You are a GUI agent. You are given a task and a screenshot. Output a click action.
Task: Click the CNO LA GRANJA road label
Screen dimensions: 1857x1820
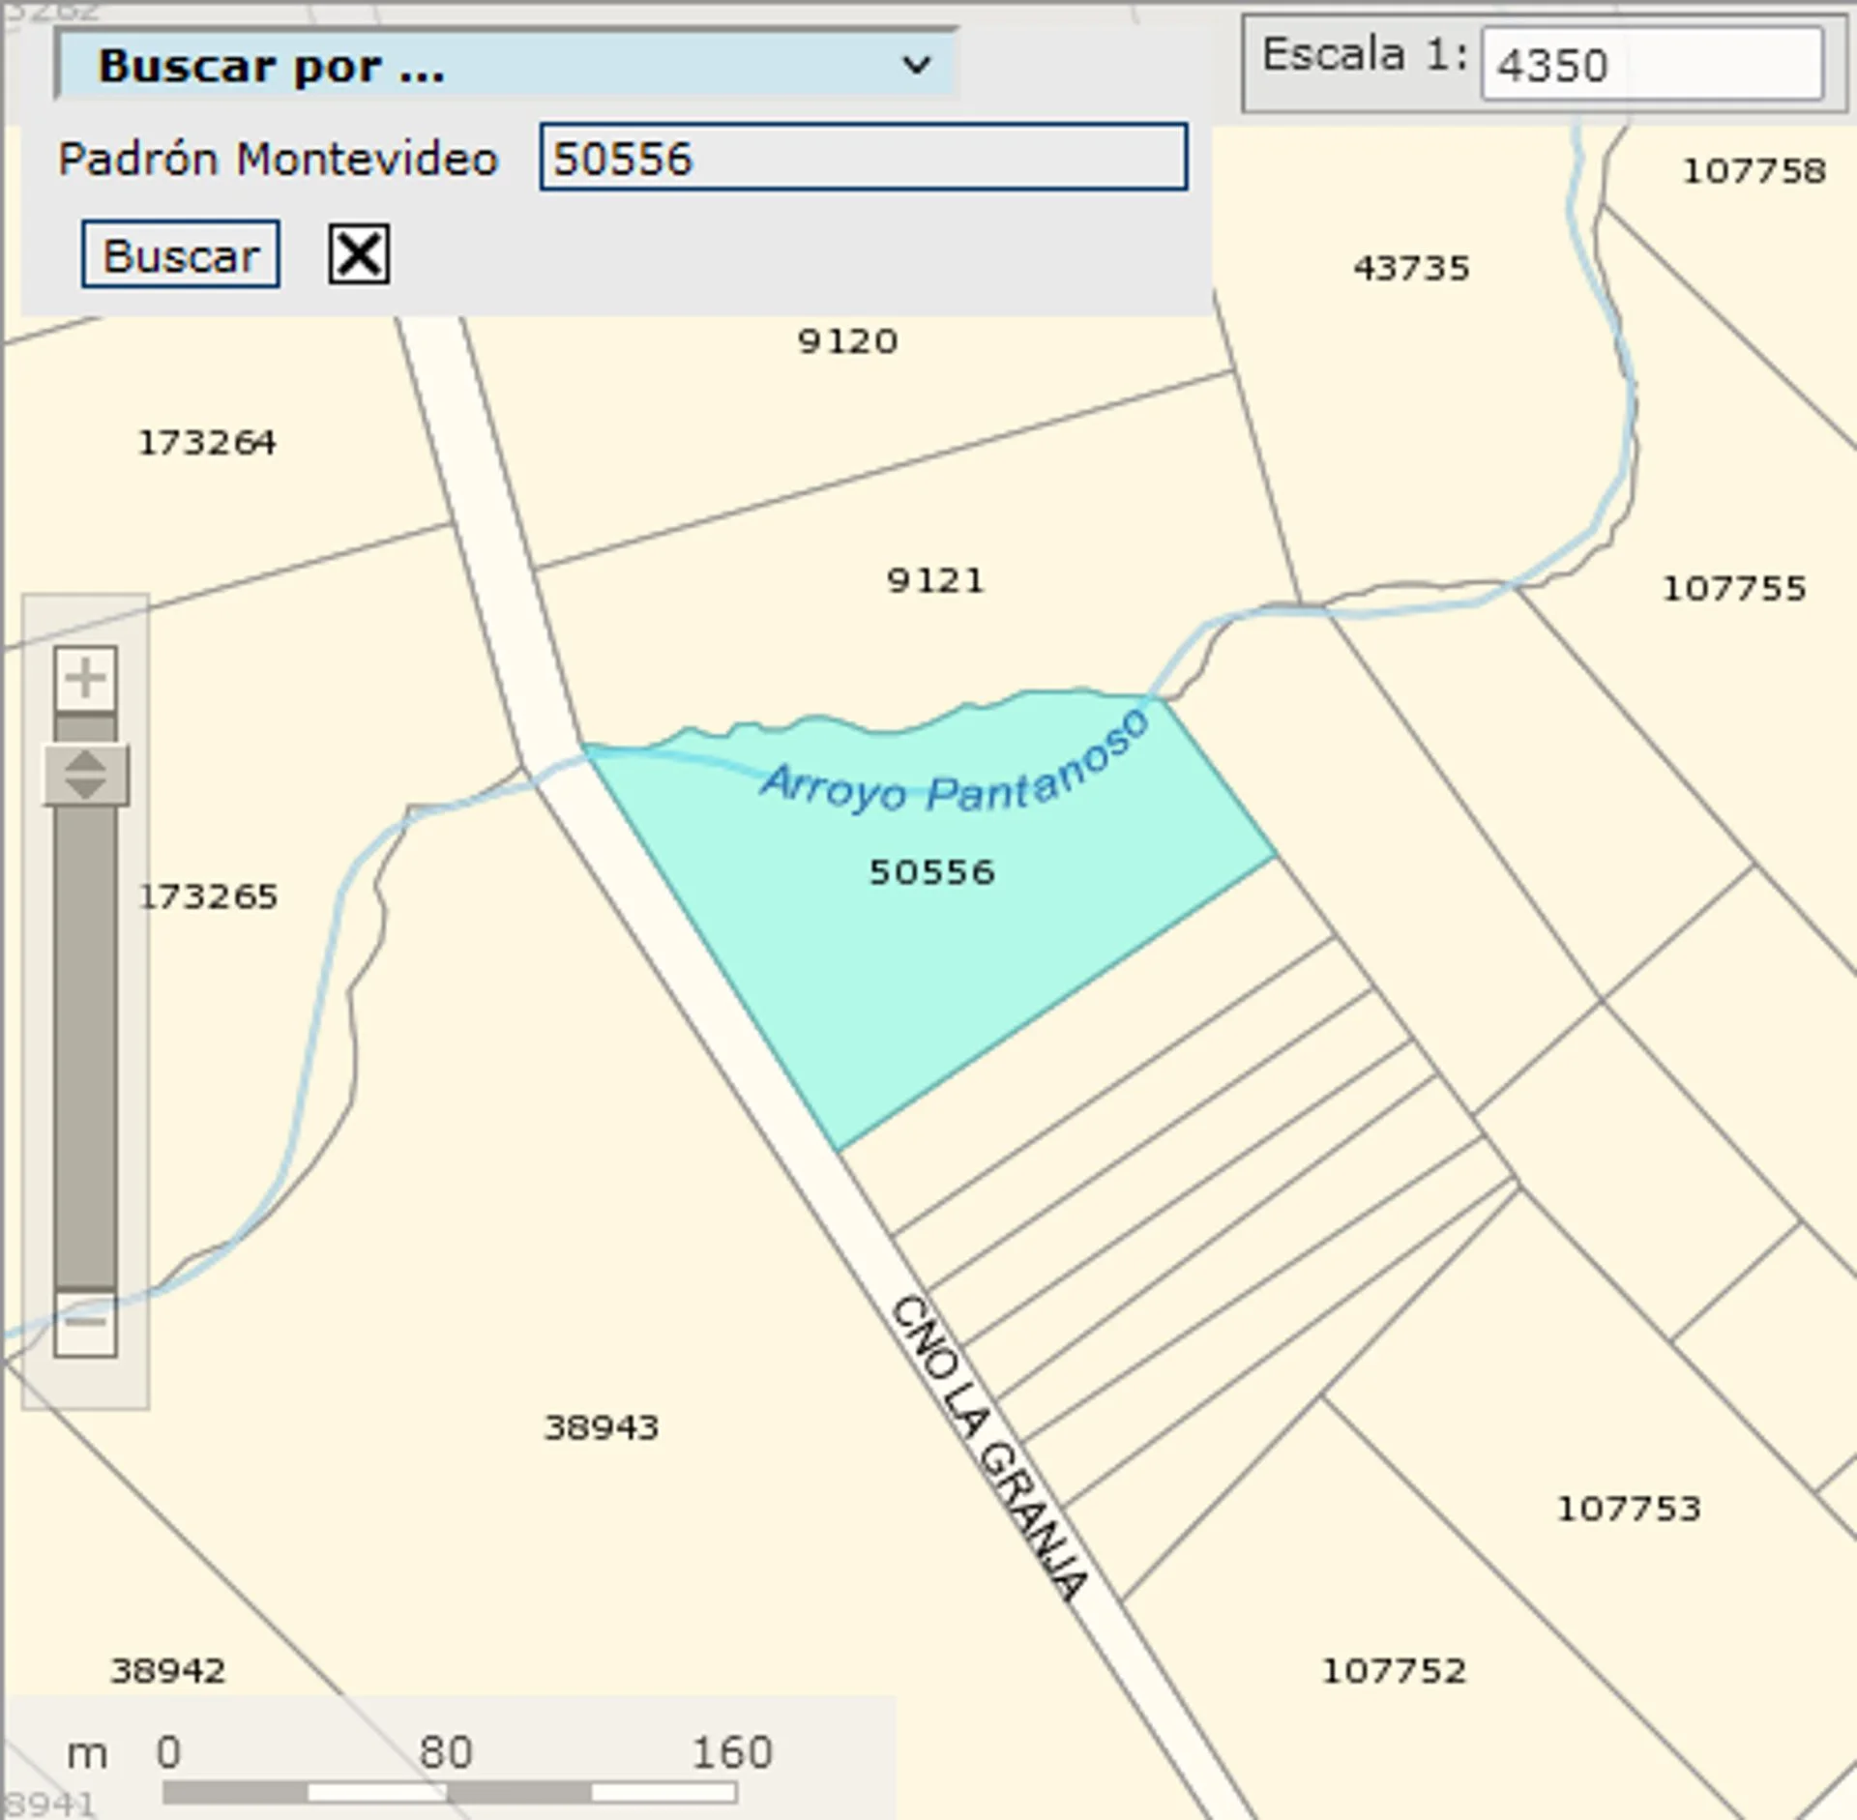(x=988, y=1451)
